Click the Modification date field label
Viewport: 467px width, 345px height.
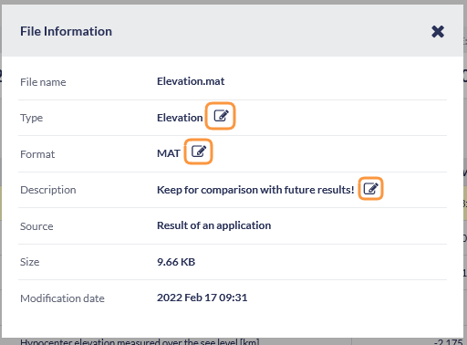(x=62, y=298)
